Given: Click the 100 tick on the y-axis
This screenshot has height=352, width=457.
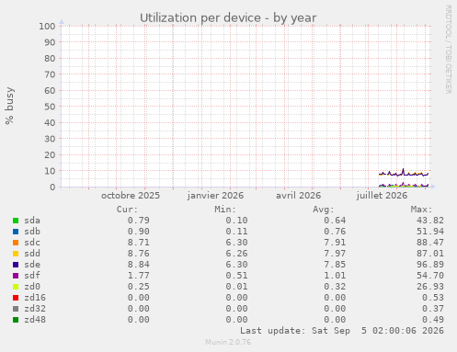Looking at the screenshot, I should (47, 27).
